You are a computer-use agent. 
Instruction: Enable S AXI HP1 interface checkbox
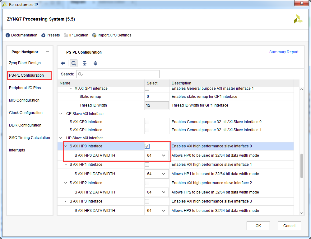[147, 165]
